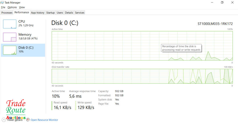Switch to the Processes tab

pyautogui.click(x=7, y=13)
